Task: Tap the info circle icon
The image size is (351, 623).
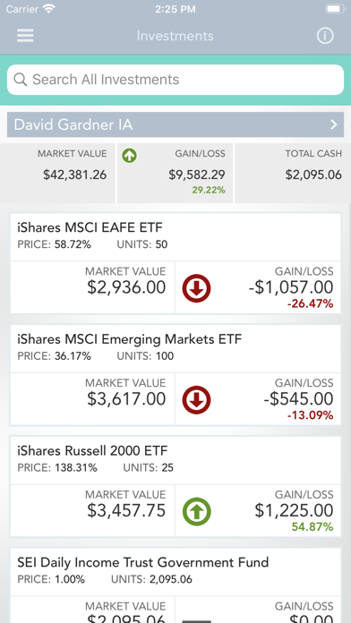Action: [325, 36]
